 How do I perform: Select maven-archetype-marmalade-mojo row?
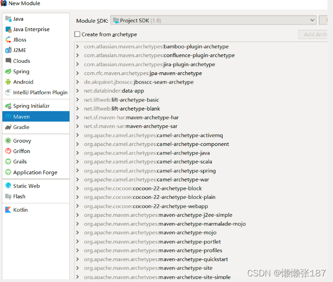click(200, 224)
